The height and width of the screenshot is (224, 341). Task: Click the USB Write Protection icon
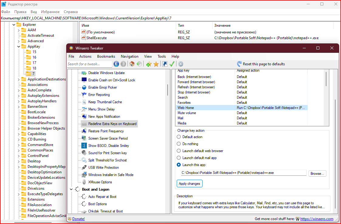point(84,168)
